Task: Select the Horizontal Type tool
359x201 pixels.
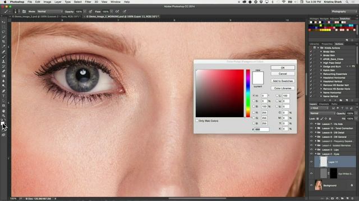Action: 3,96
